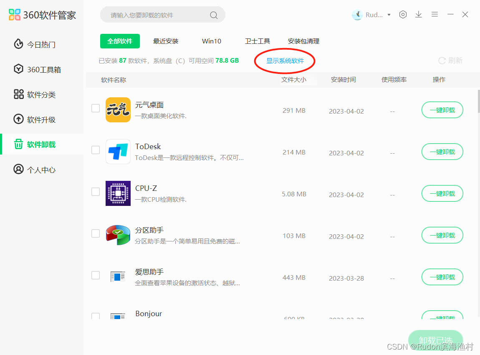
Task: Click 一键卸载 for 分区助手
Action: point(442,235)
